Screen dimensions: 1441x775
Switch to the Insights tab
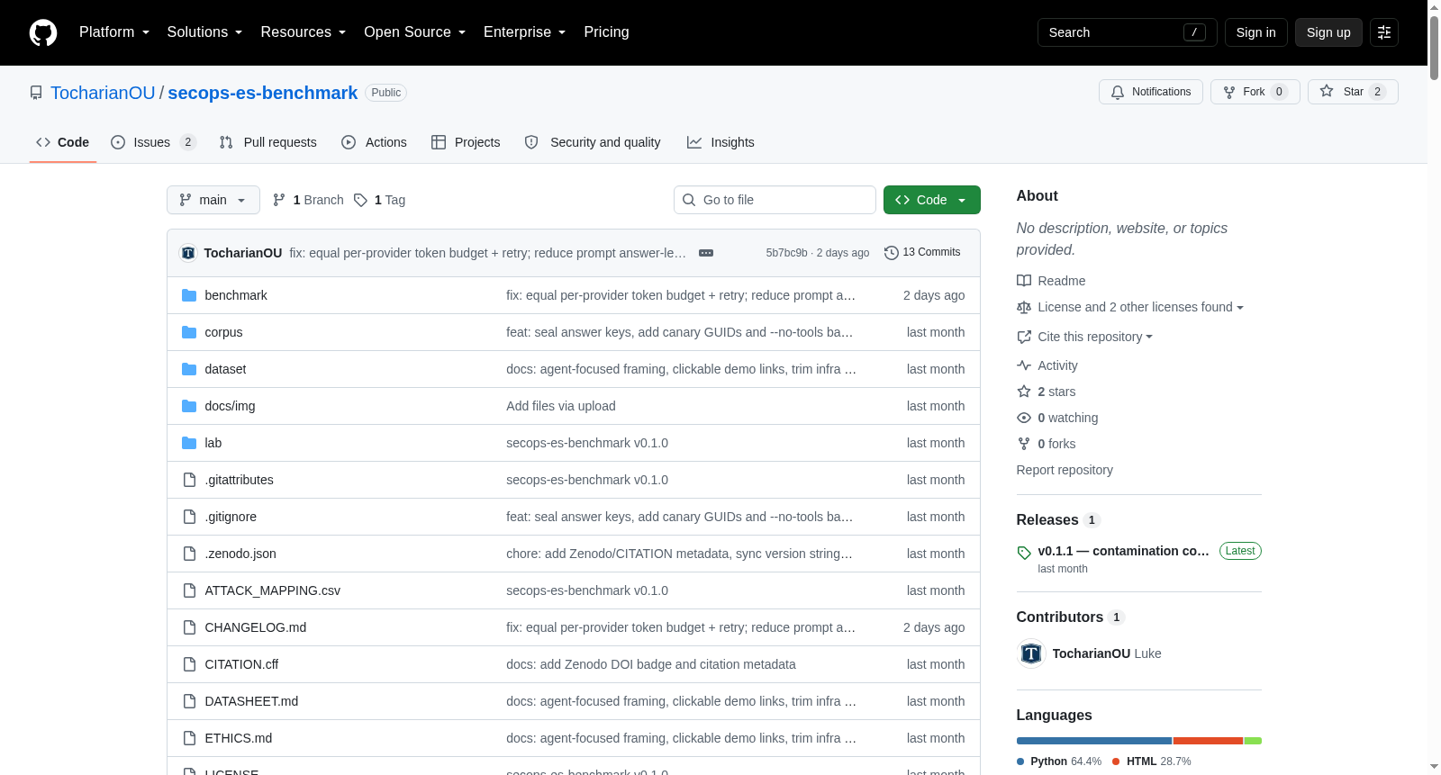pyautogui.click(x=720, y=142)
